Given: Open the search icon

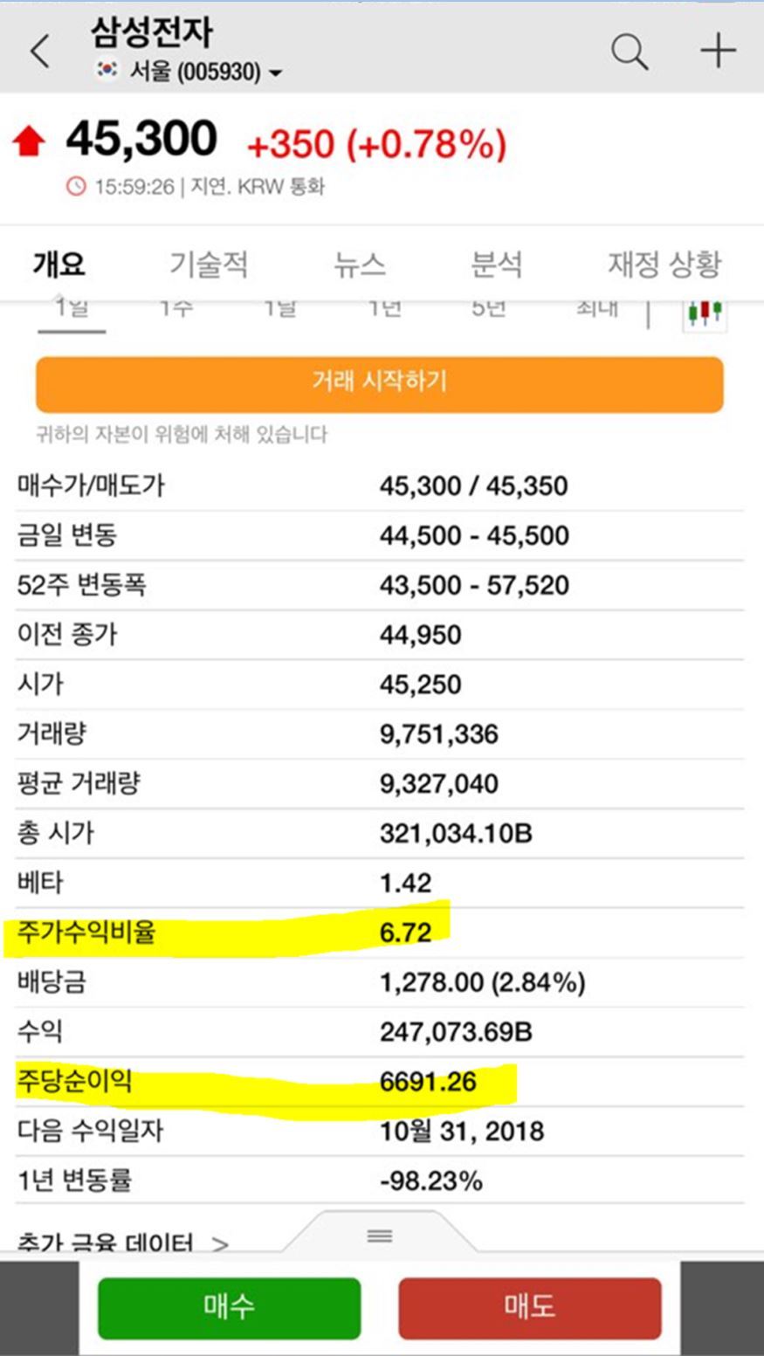Looking at the screenshot, I should click(x=627, y=51).
